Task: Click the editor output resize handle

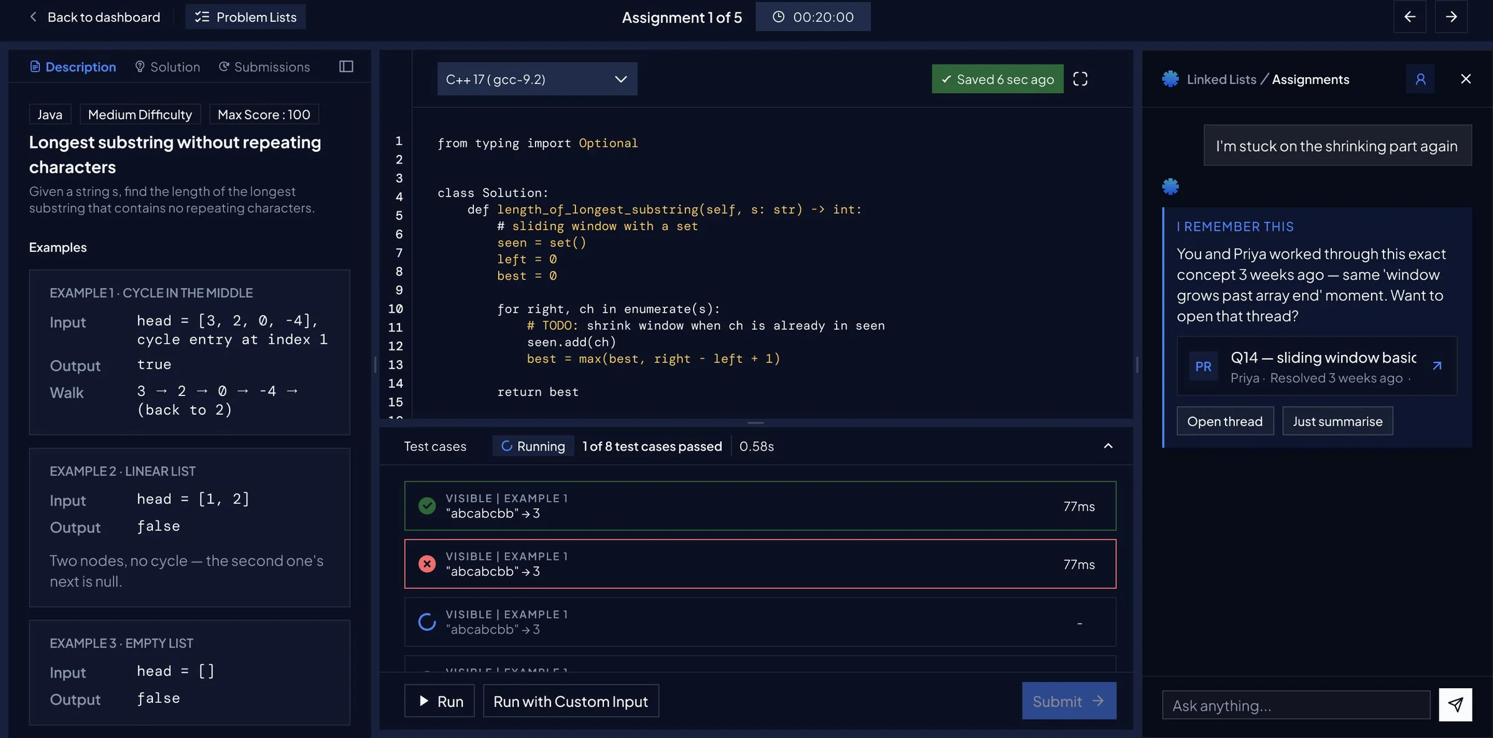Action: tap(755, 423)
